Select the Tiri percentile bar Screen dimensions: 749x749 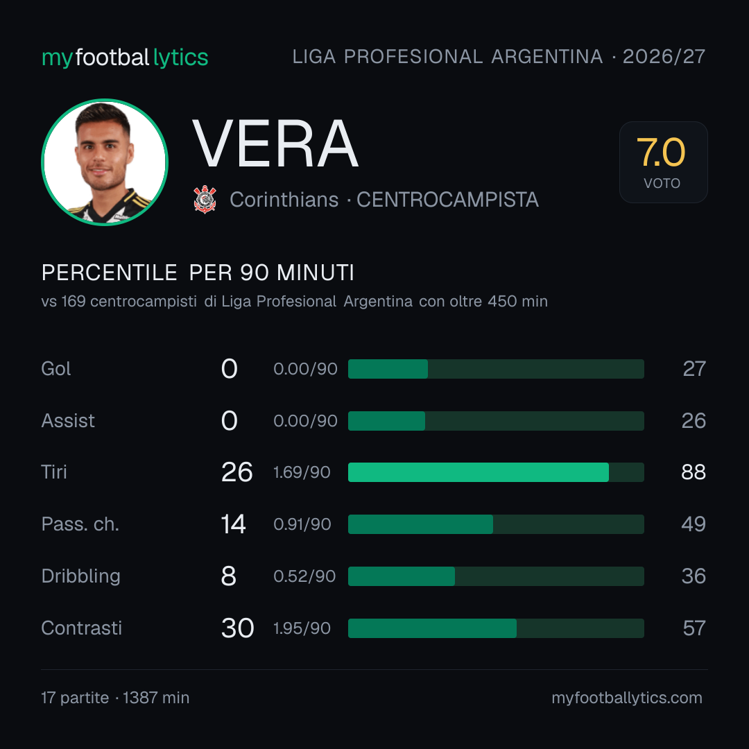click(496, 472)
